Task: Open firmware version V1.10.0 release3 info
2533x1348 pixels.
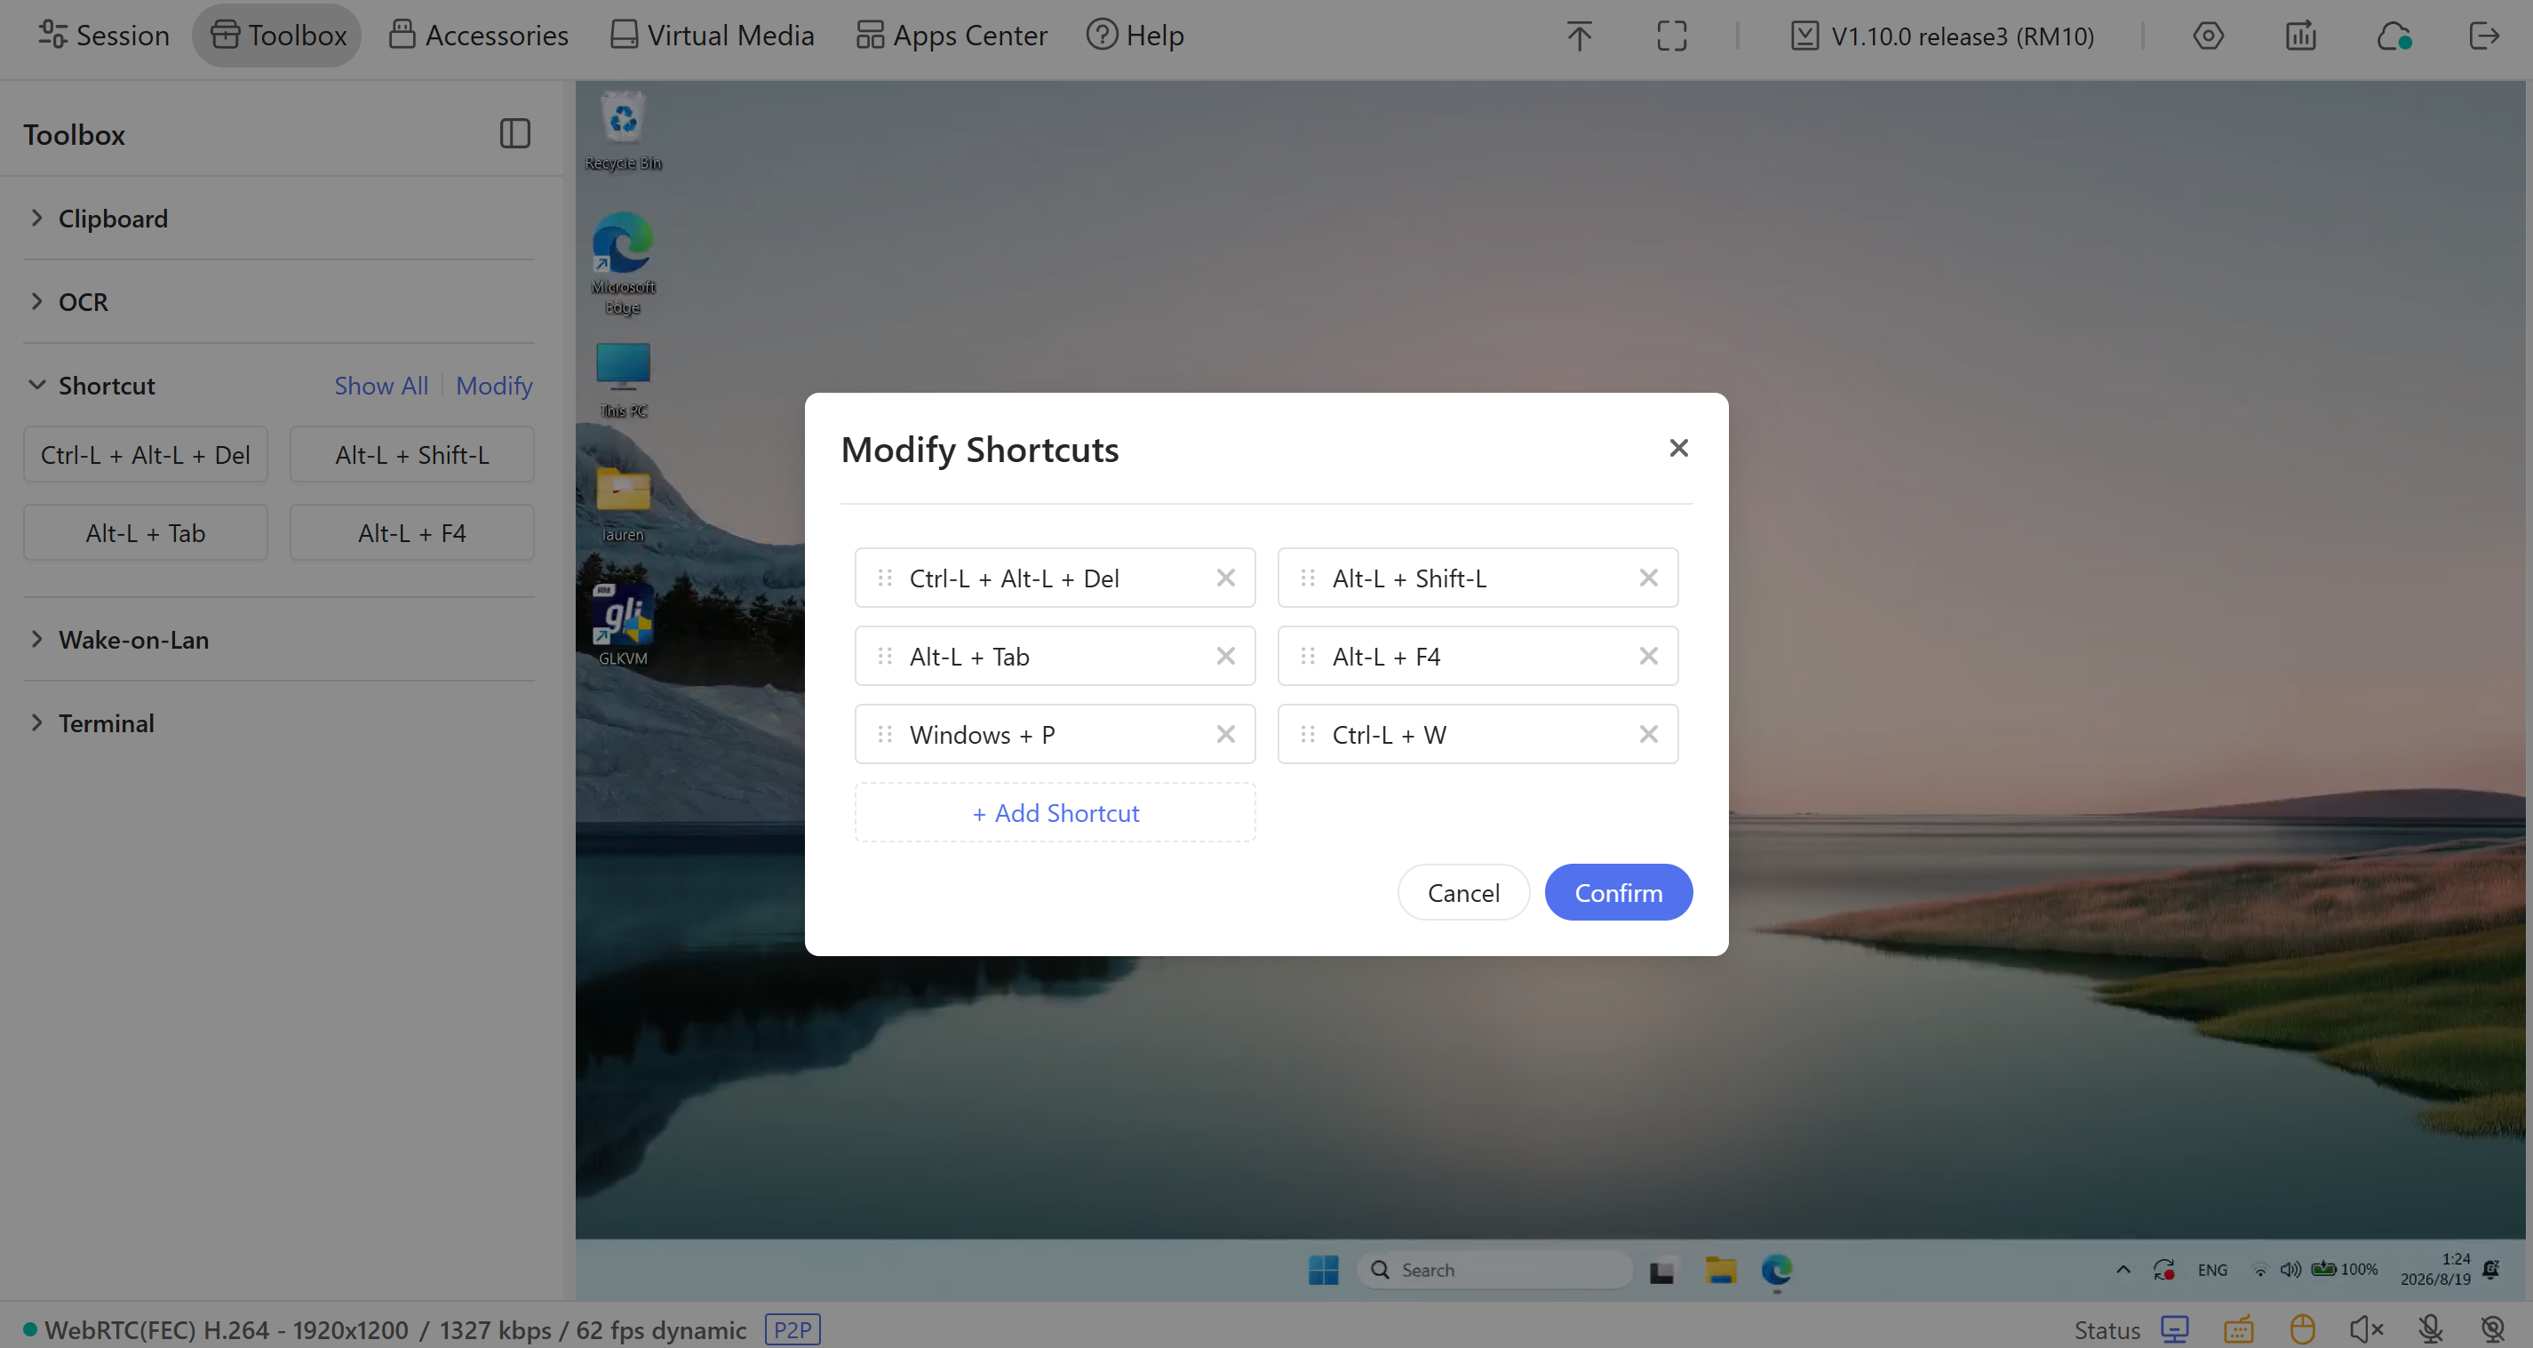Action: [1942, 36]
